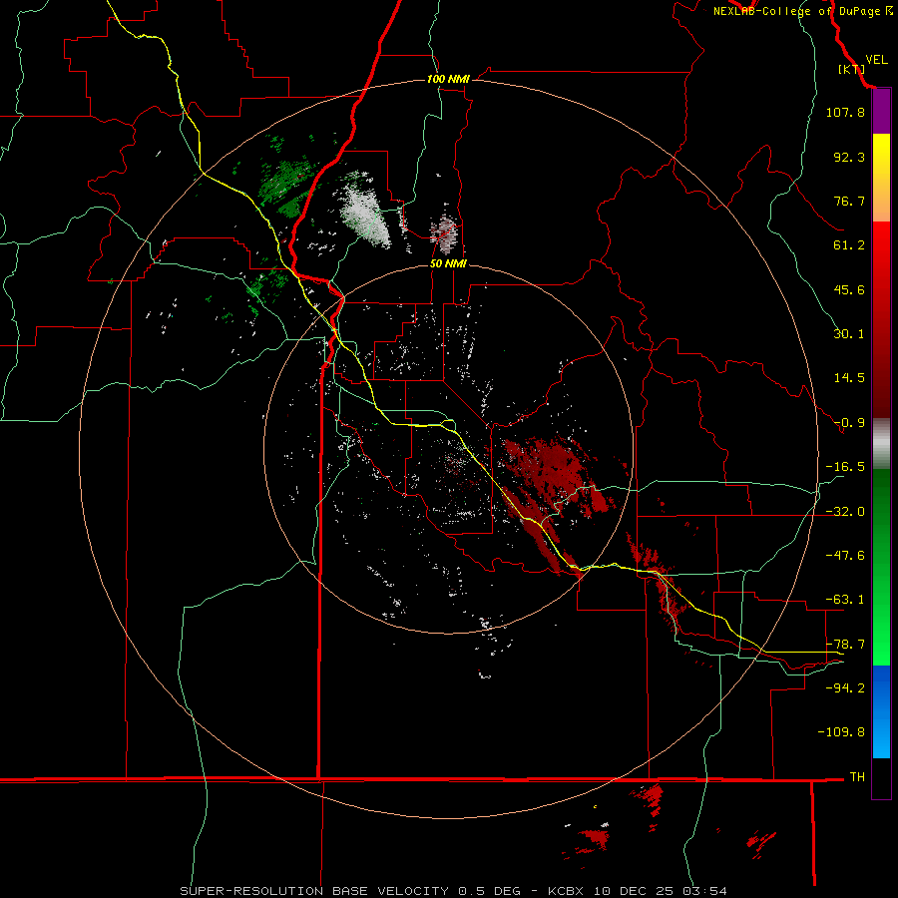Click the 100 NMI range ring label

click(x=448, y=79)
